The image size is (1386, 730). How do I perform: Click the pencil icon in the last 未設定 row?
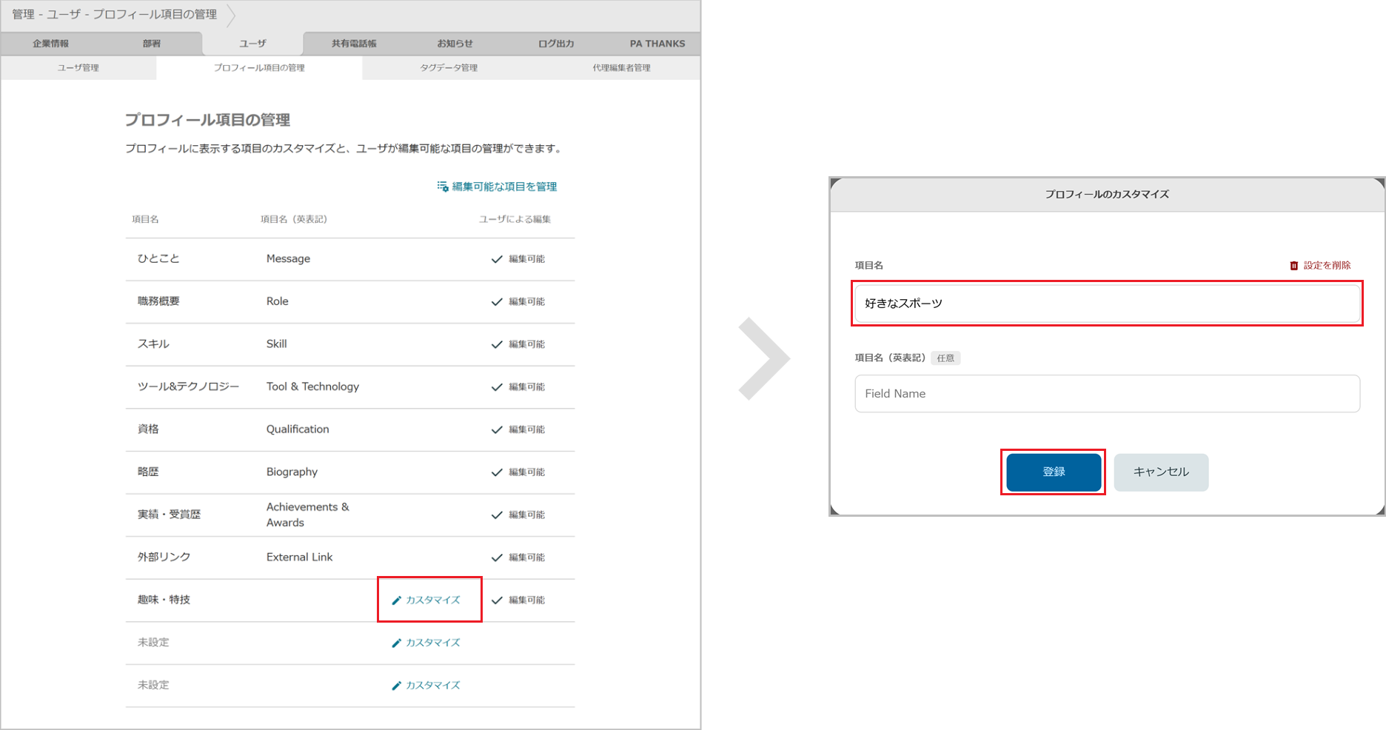(396, 686)
